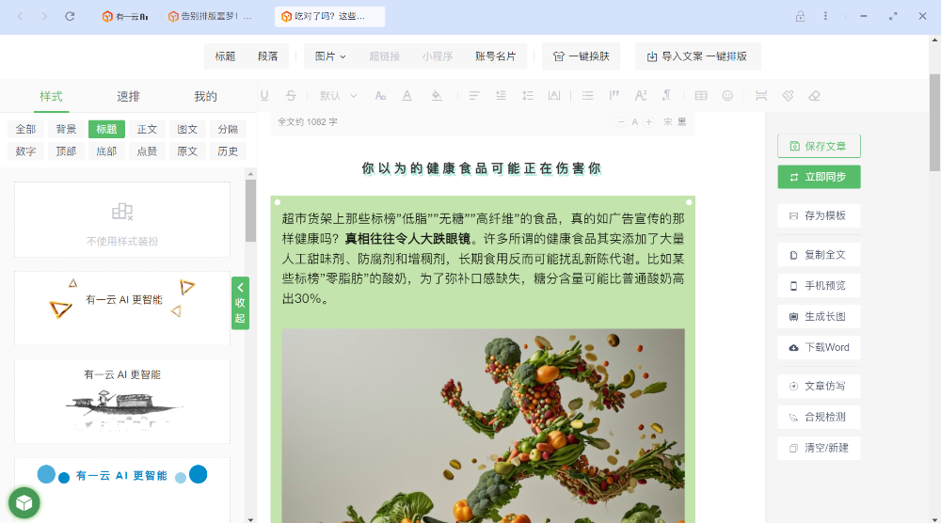Image resolution: width=941 pixels, height=523 pixels.
Task: Click the letter spacing icon
Action: point(554,95)
